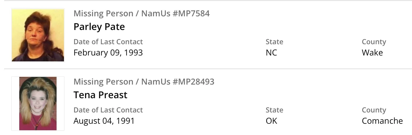Click the Wake county value
Viewport: 412px width, 135px height.
[372, 53]
